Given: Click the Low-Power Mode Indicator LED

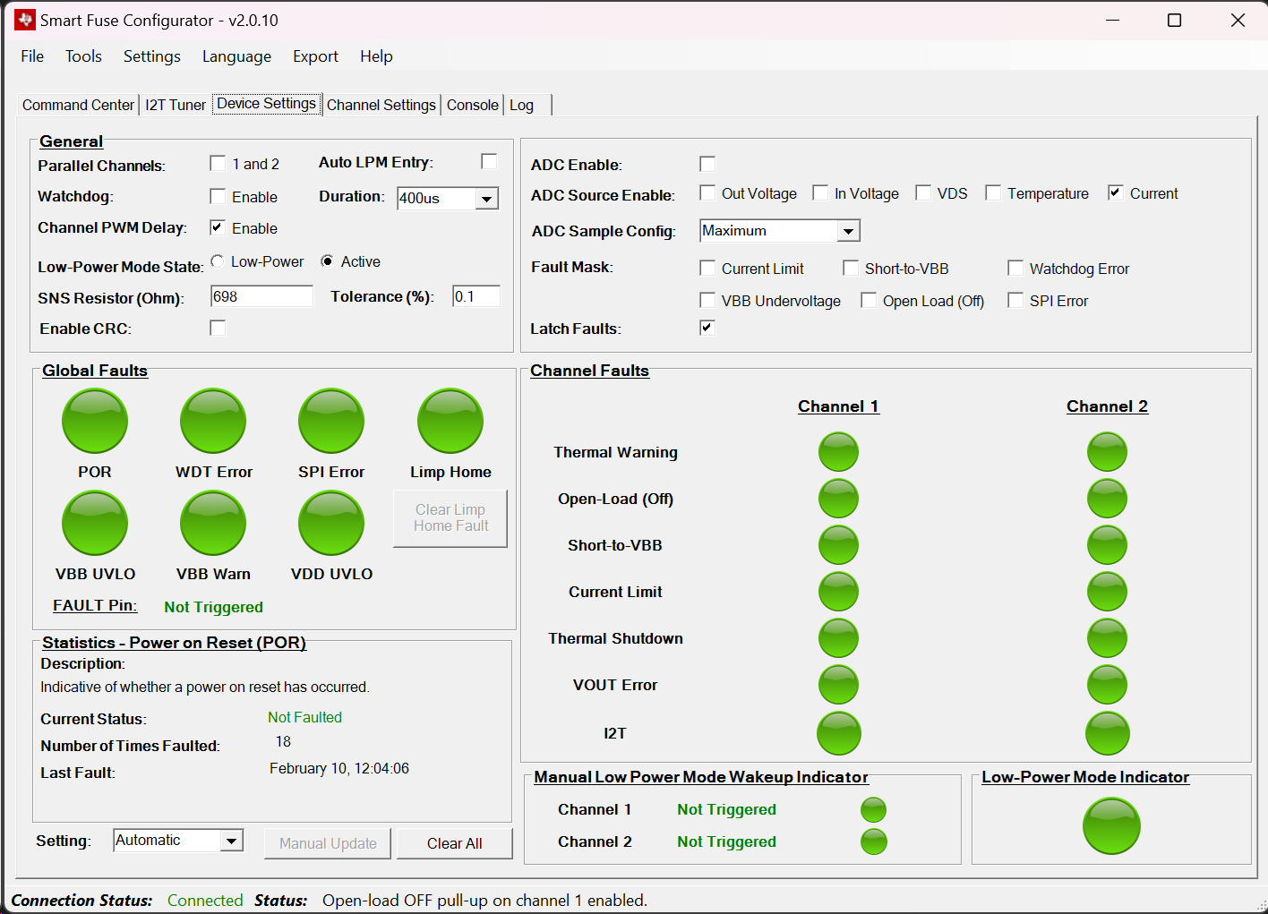Looking at the screenshot, I should click(x=1111, y=825).
